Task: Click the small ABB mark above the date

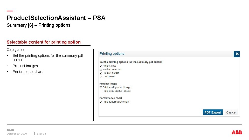Action: pyautogui.click(x=10, y=130)
